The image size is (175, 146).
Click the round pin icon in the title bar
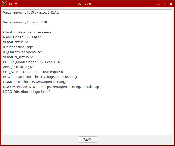click(x=10, y=4)
